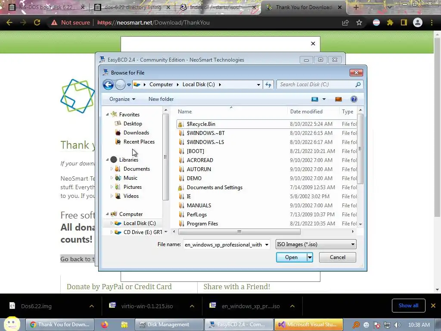
Task: Open the Open button's split arrow
Action: [310, 257]
